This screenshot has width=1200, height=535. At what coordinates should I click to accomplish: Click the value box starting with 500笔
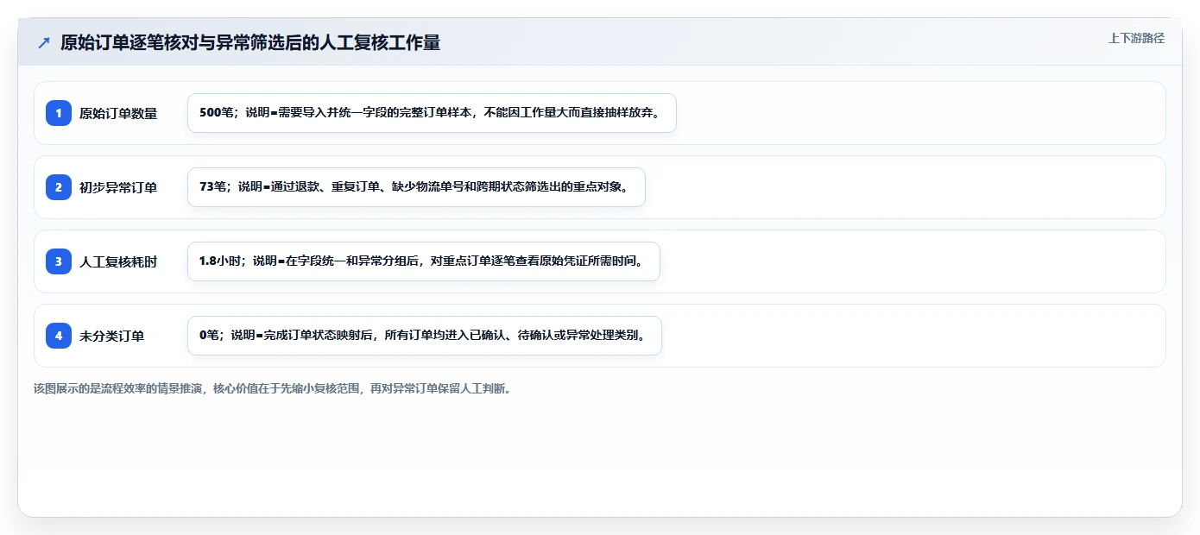point(432,113)
